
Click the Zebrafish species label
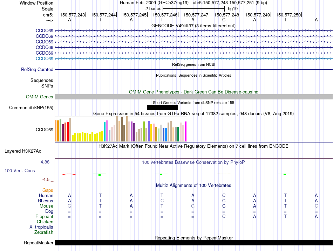point(44,232)
